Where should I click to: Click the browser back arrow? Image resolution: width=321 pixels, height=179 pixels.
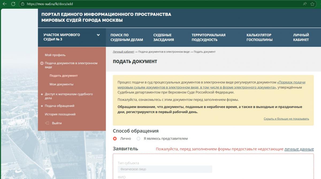5,4
